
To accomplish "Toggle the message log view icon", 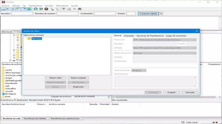I will pyautogui.click(x=13, y=9).
